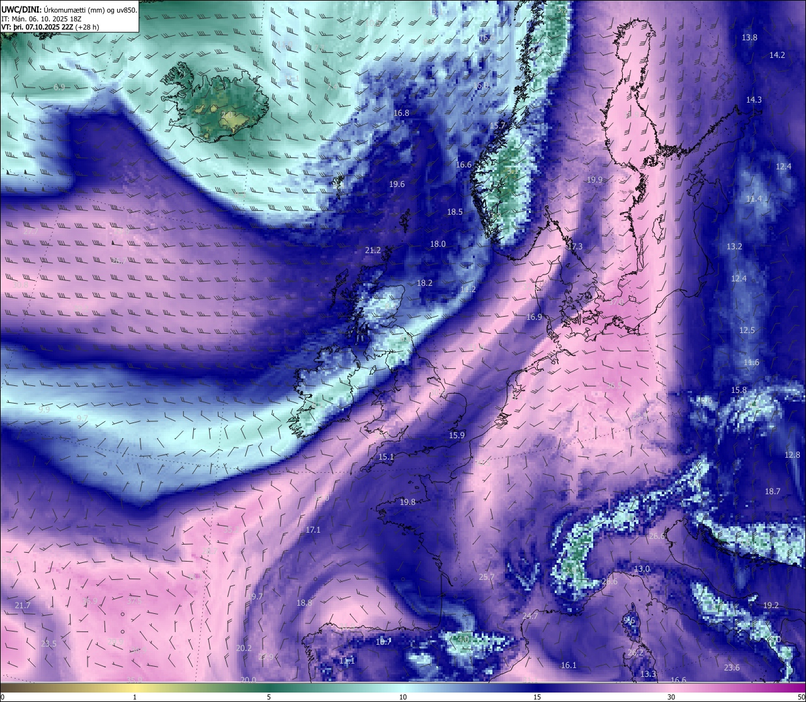Click the 17.1 value label
806x702 pixels.
point(313,530)
